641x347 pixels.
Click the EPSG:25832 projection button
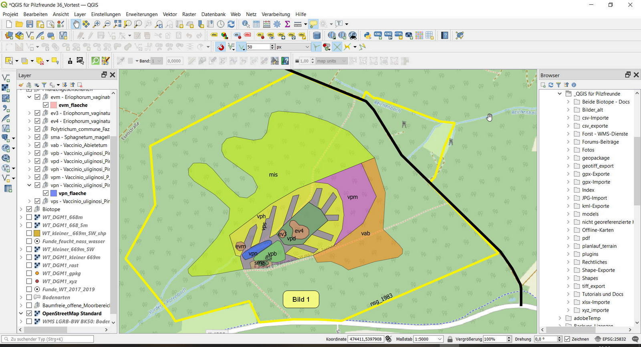coord(611,339)
